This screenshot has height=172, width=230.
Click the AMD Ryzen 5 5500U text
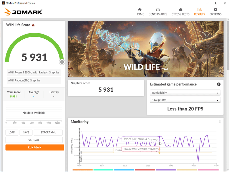pos(34,73)
